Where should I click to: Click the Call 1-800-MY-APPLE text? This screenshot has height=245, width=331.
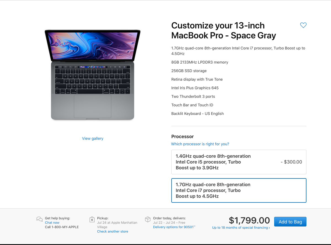click(x=62, y=227)
